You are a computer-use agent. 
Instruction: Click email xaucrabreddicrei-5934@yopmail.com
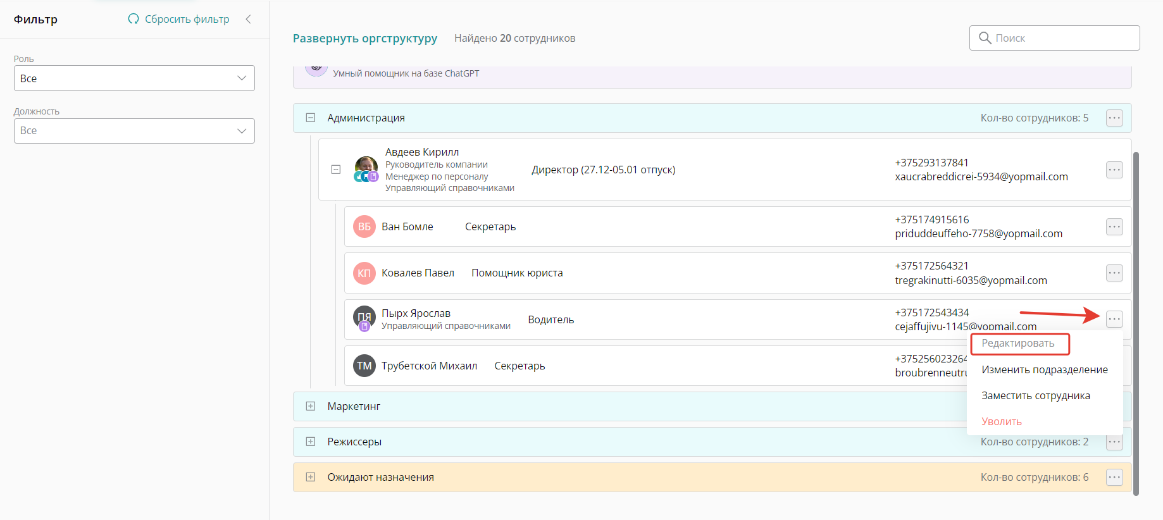981,176
